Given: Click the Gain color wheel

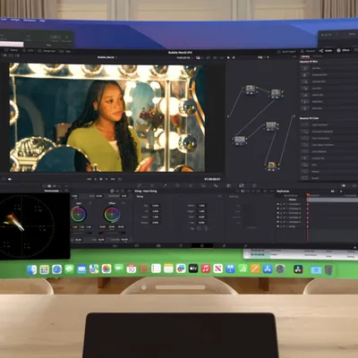Looking at the screenshot, I should (x=79, y=214).
